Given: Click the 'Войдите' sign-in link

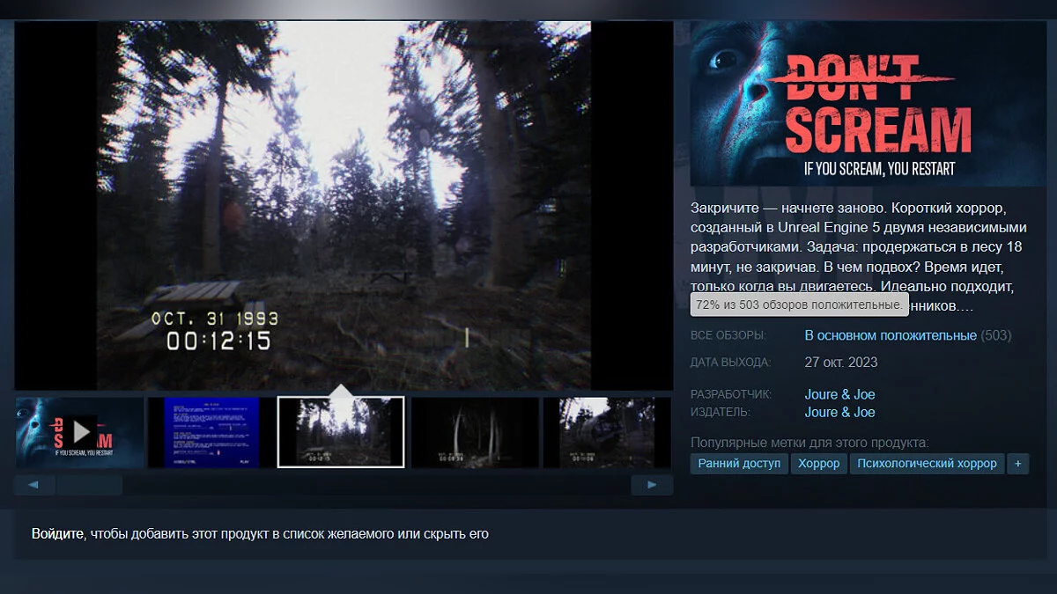Looking at the screenshot, I should (58, 533).
